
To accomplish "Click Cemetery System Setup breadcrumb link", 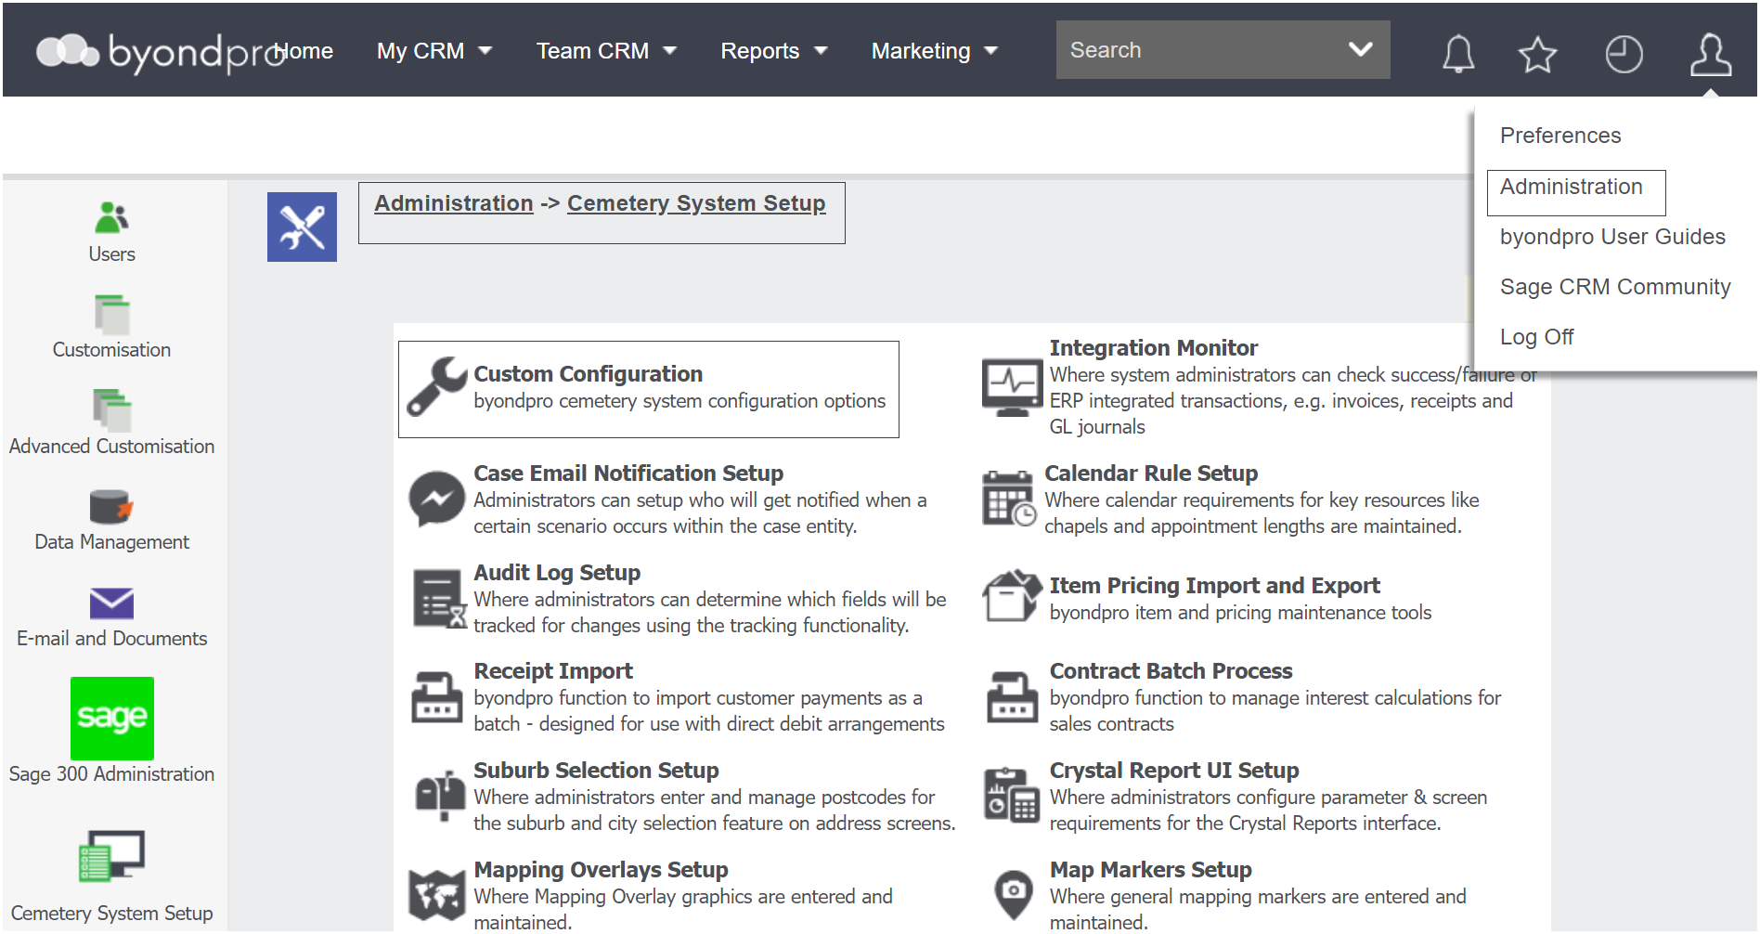I will tap(696, 203).
